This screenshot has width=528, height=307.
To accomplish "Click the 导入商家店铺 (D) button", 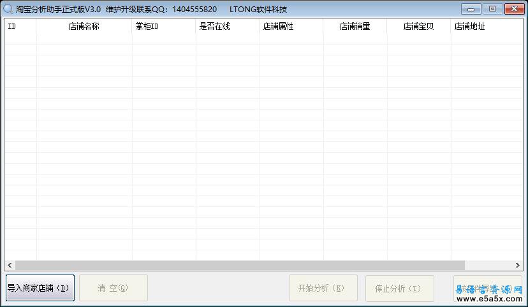I will [40, 288].
